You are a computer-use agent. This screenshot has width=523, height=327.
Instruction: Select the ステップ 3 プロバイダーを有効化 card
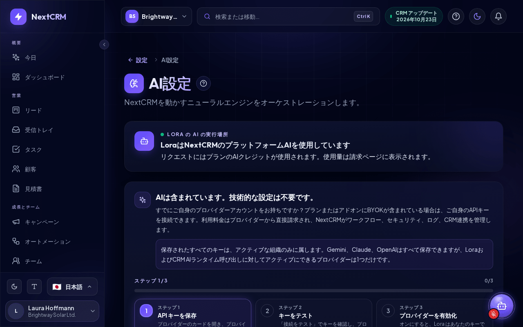pyautogui.click(x=435, y=313)
